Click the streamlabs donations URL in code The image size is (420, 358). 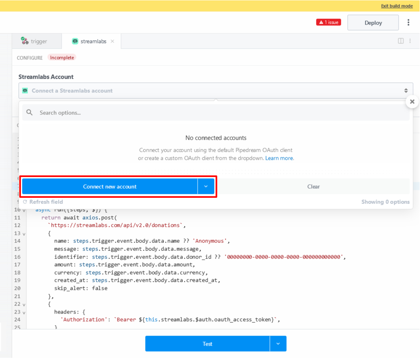[x=115, y=226]
